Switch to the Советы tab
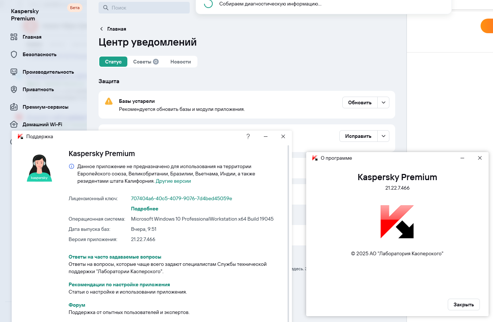Screen dimensions: 493x322 tap(146, 62)
